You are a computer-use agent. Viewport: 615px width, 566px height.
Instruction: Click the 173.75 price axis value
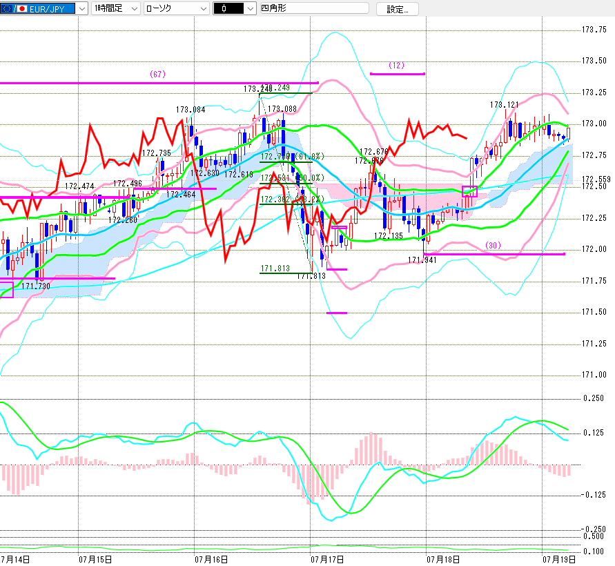pos(594,30)
